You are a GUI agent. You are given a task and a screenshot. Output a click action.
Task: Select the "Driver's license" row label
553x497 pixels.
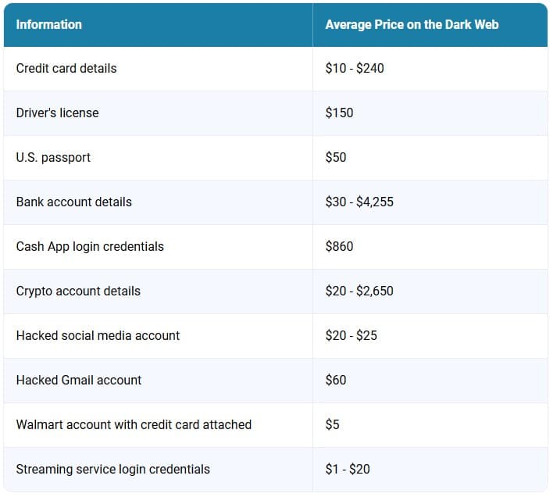pyautogui.click(x=57, y=113)
